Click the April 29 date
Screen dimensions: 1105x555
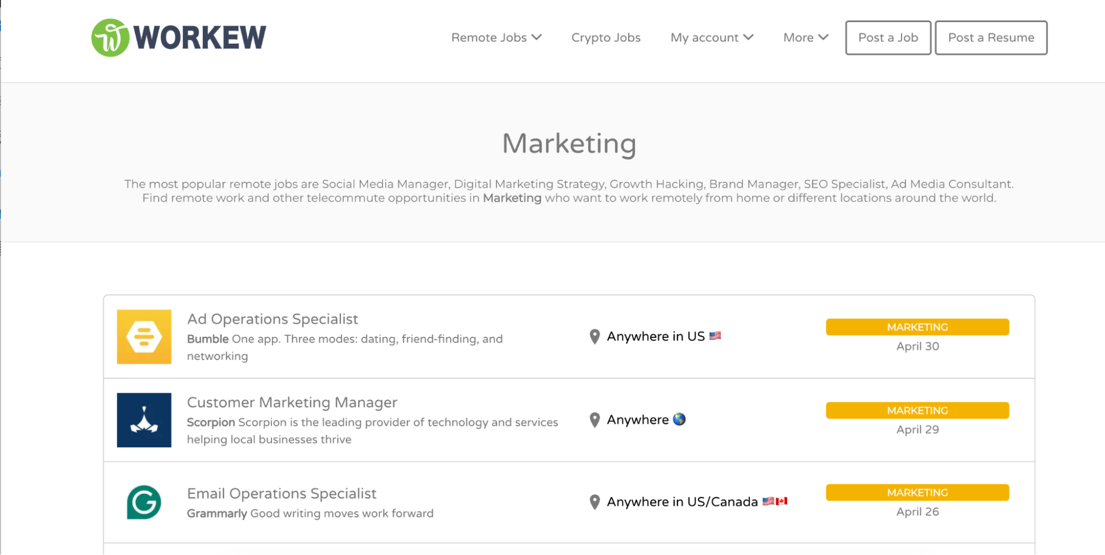tap(918, 430)
